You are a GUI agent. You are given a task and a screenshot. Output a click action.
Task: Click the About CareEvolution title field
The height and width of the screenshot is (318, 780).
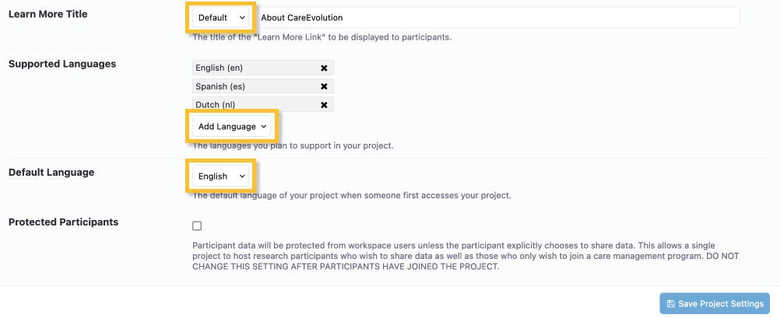coord(497,17)
